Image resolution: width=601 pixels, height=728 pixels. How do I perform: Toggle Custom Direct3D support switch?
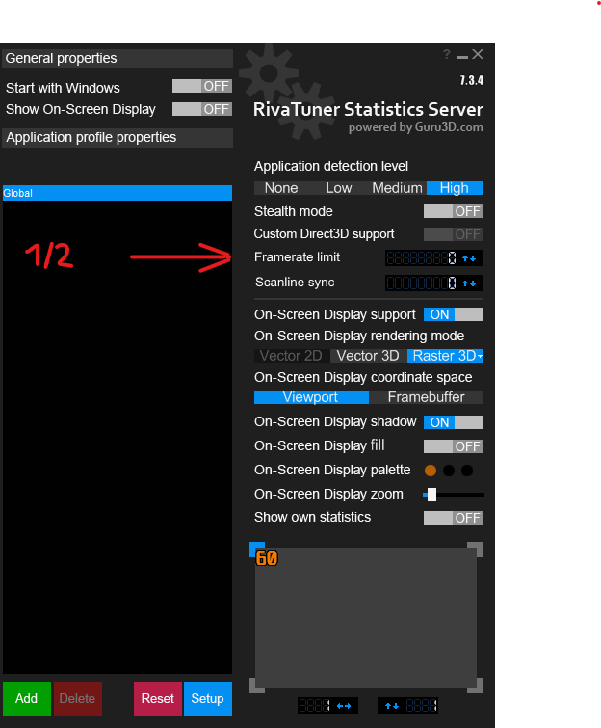pos(454,234)
